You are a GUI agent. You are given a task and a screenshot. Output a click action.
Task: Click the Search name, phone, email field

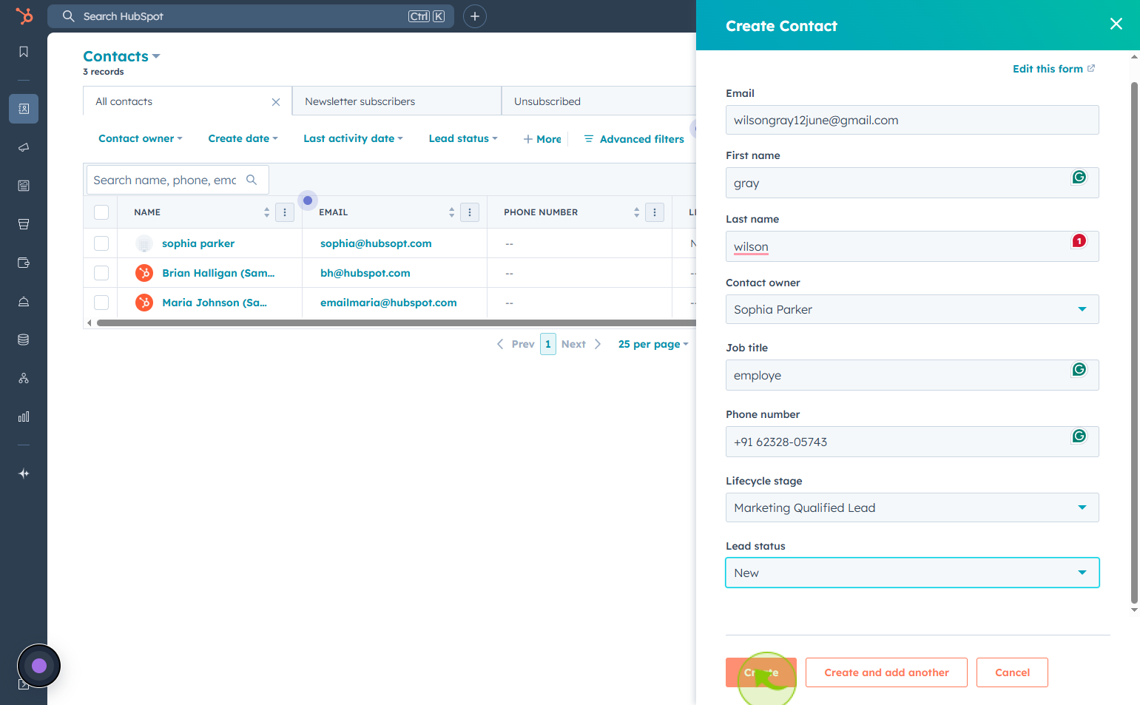[x=177, y=180]
